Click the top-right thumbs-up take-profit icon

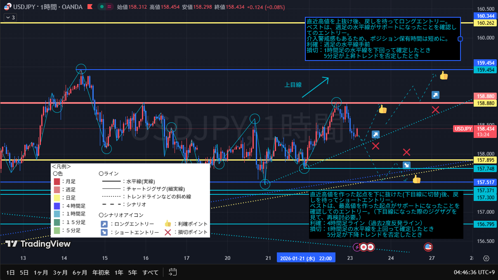coord(444,75)
